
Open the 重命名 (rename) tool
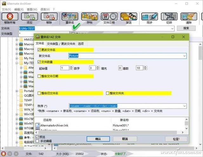coord(70,16)
